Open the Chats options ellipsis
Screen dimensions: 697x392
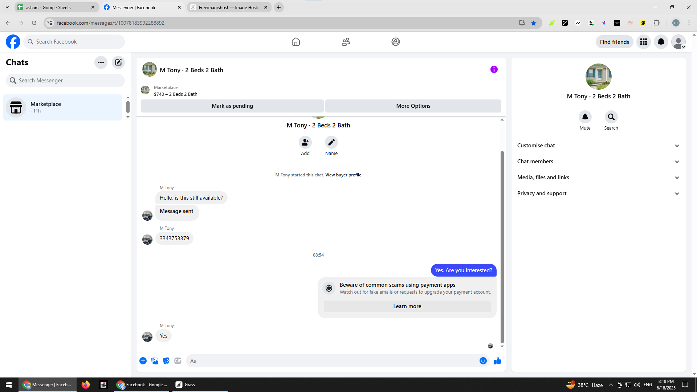pos(101,62)
